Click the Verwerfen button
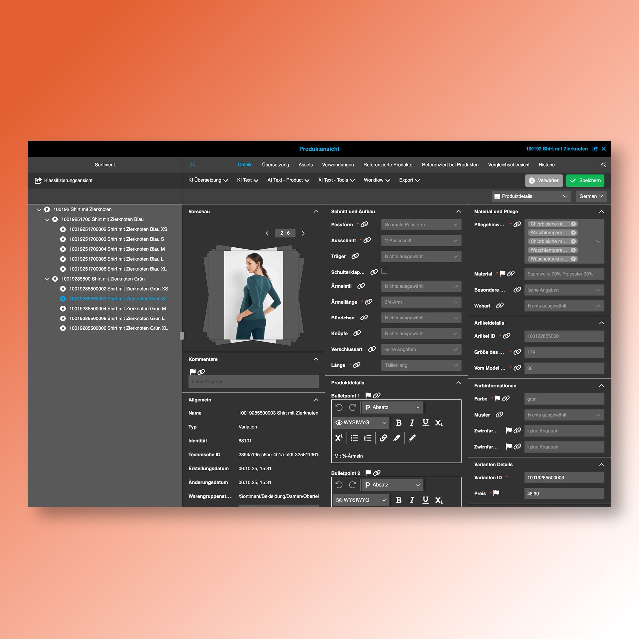The image size is (639, 639). (x=544, y=180)
